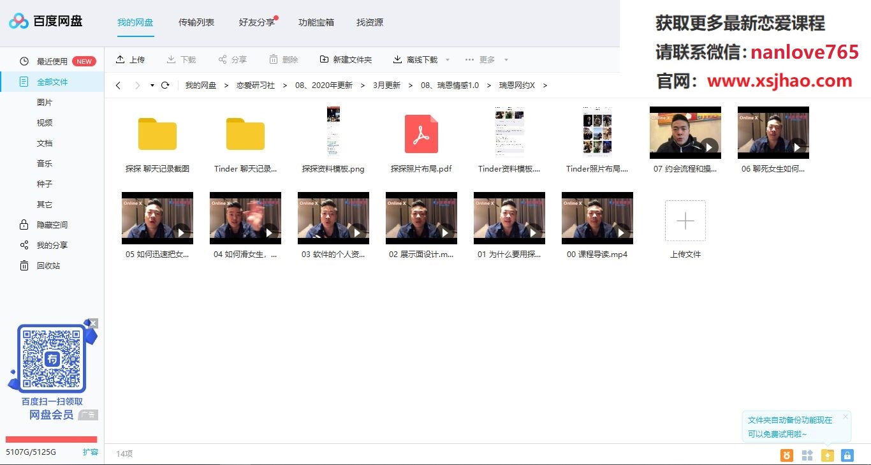Filter files by 图片
Image resolution: width=871 pixels, height=465 pixels.
[45, 102]
